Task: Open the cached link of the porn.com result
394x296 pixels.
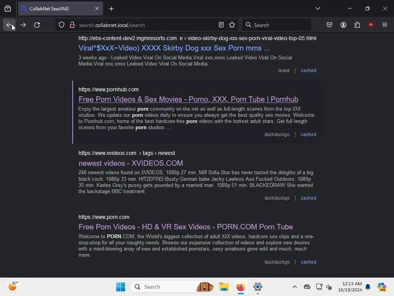Action: 309,262
